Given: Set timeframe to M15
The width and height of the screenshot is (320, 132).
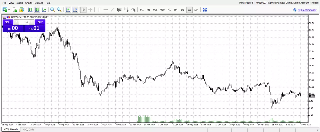Looking at the screenshot, I should tap(155, 10).
